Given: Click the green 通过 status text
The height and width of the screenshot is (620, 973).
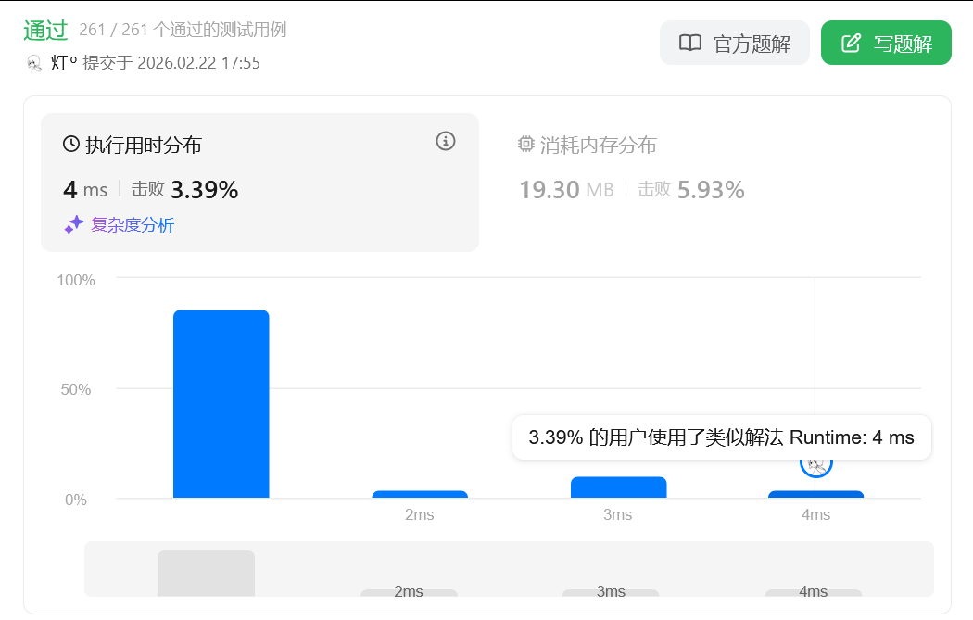Looking at the screenshot, I should pyautogui.click(x=45, y=30).
